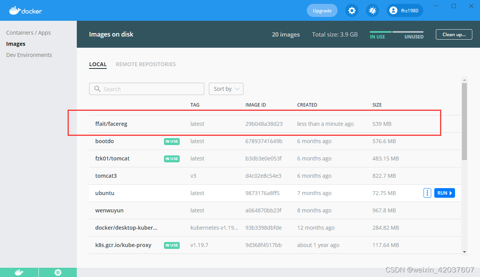
Task: Click image ID 9873176a8ff5
Action: pyautogui.click(x=263, y=193)
